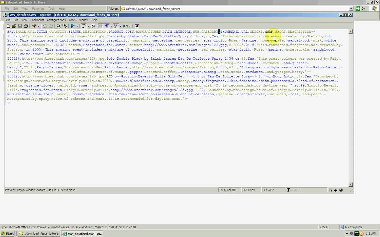Expand BIN mode dropdown arrow
The image size is (380, 237).
tap(130, 26)
